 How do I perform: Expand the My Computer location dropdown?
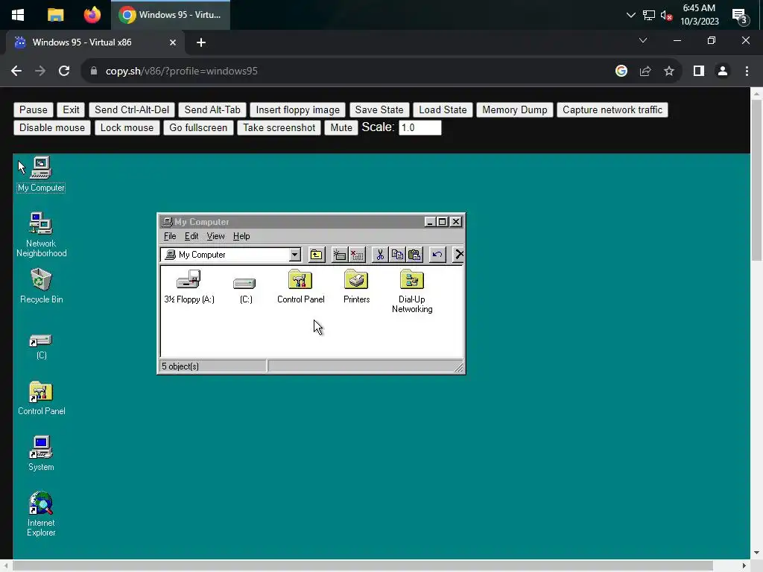click(294, 255)
